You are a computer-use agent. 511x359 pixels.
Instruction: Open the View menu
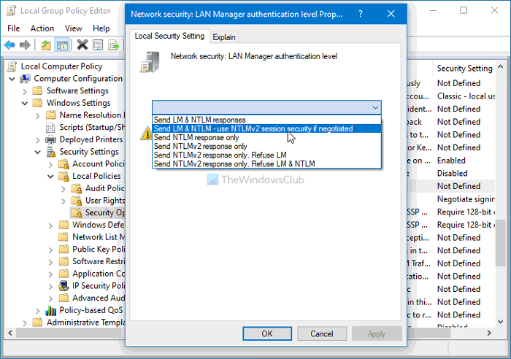(73, 28)
